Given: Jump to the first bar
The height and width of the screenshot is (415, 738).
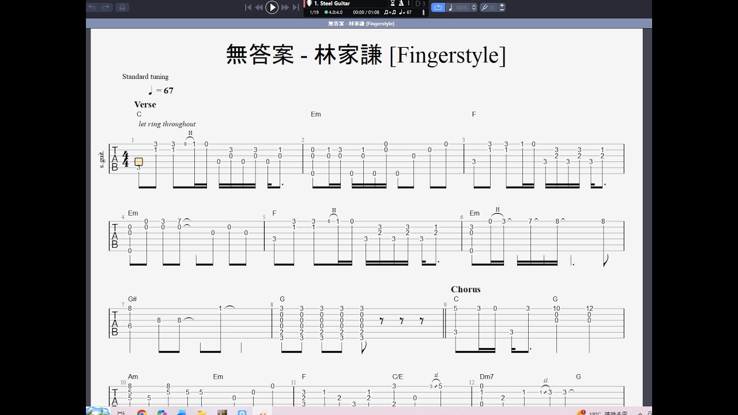Looking at the screenshot, I should point(248,7).
